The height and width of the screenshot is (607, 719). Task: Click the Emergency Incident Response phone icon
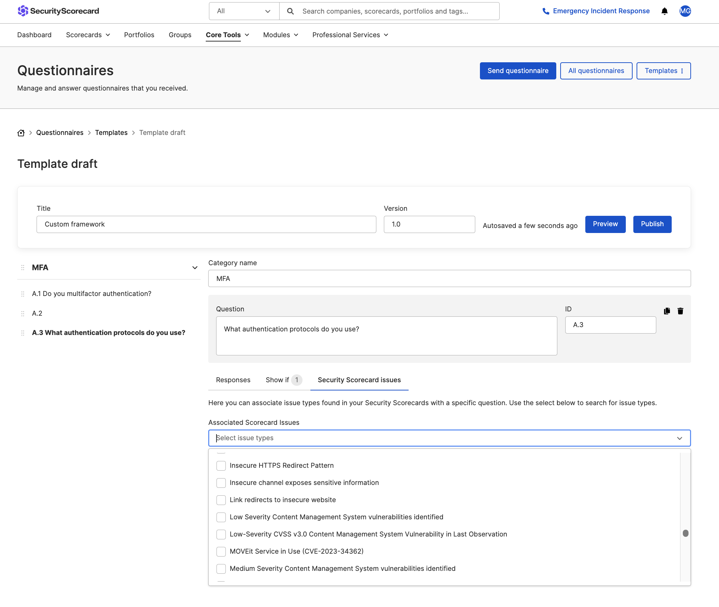point(546,11)
